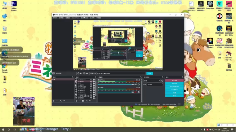Add a new source with the plus icon

click(x=76, y=101)
